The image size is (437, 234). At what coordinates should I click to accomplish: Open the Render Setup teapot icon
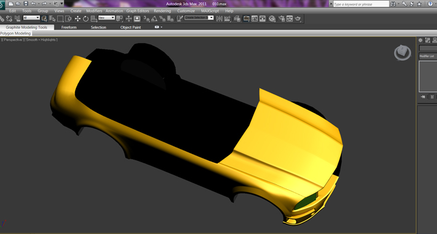pos(282,18)
